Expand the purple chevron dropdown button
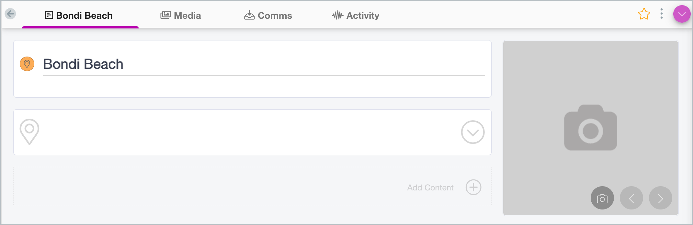693x225 pixels. pyautogui.click(x=682, y=14)
